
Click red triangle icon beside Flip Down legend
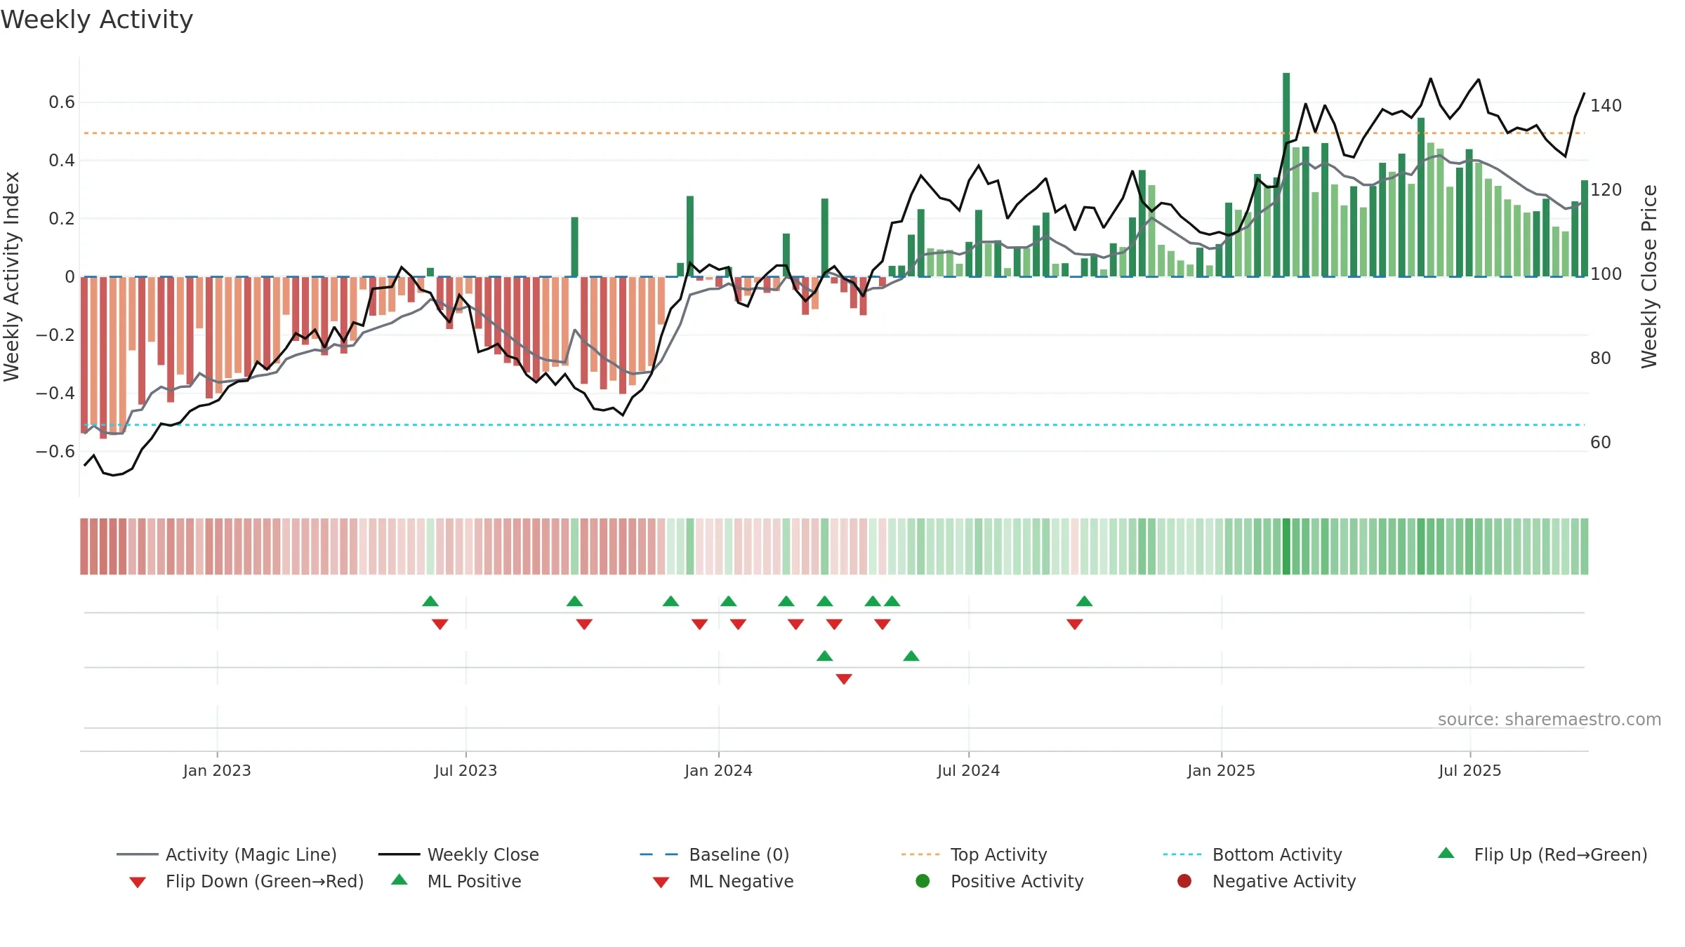[x=138, y=882]
